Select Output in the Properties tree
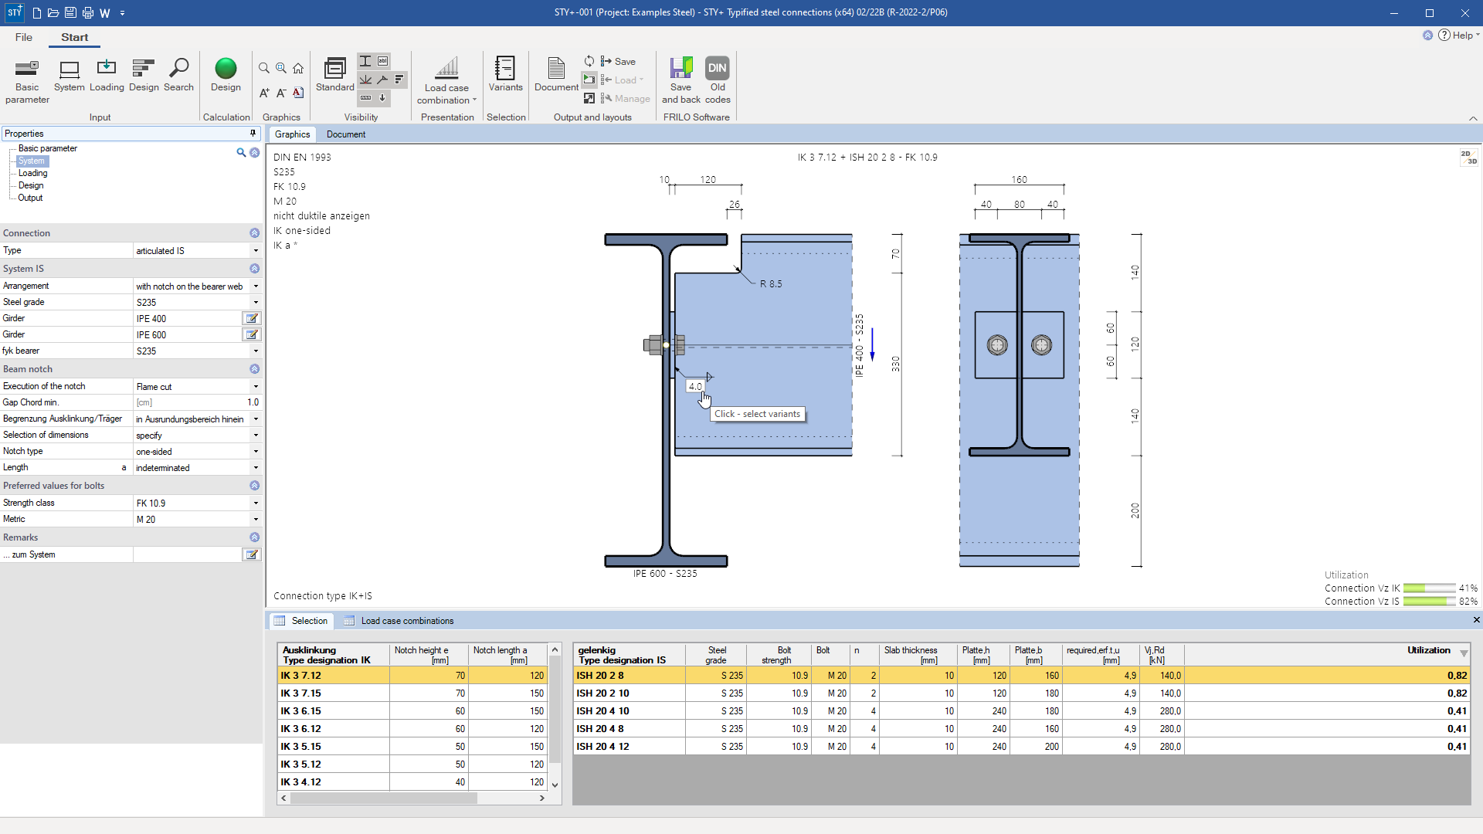The height and width of the screenshot is (834, 1483). click(x=30, y=198)
